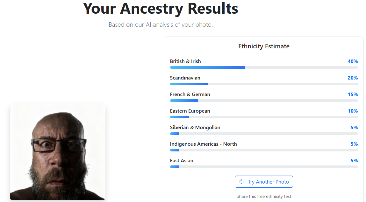Click the 15% French & German percentage

[353, 94]
